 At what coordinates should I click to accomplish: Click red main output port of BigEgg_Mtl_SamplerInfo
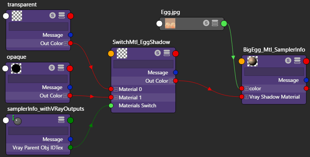pyautogui.click(x=306, y=61)
